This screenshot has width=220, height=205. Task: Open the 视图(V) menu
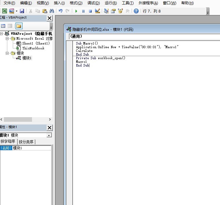(x=43, y=3)
